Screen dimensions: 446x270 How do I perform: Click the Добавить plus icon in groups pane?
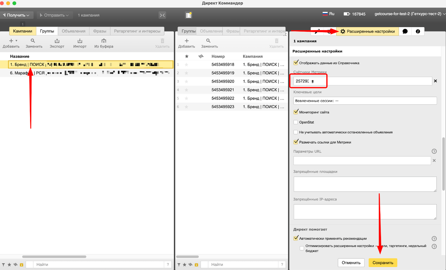pyautogui.click(x=187, y=40)
